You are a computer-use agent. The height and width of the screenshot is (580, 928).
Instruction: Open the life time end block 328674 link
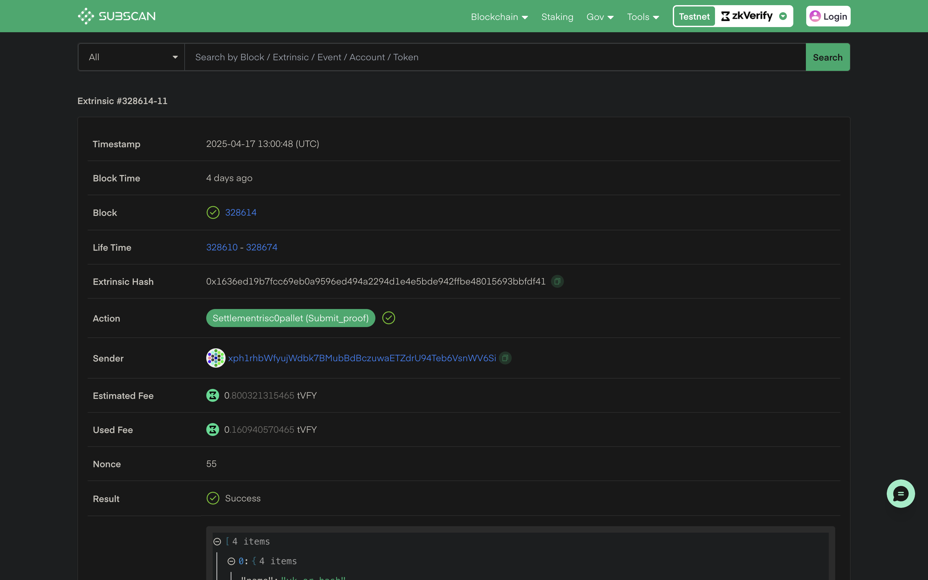click(x=262, y=247)
